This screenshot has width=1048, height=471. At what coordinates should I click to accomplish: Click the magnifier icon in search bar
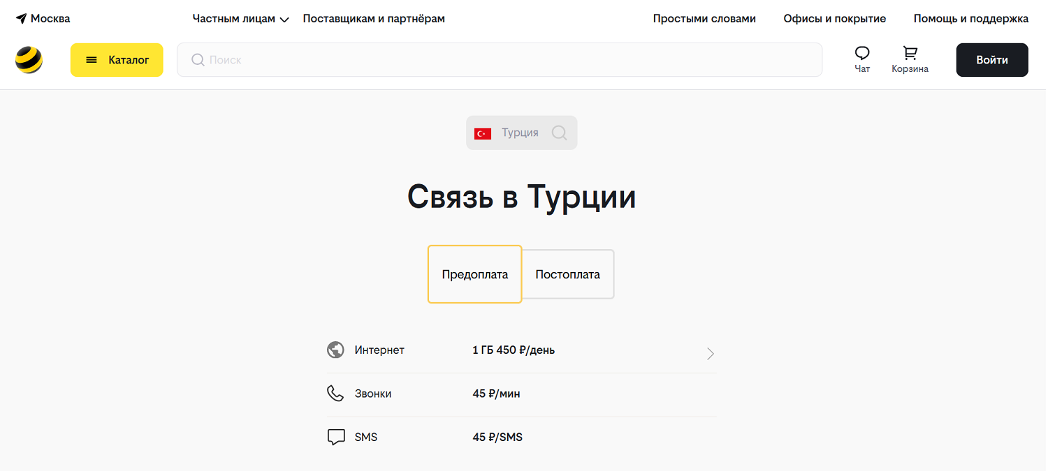coord(198,60)
